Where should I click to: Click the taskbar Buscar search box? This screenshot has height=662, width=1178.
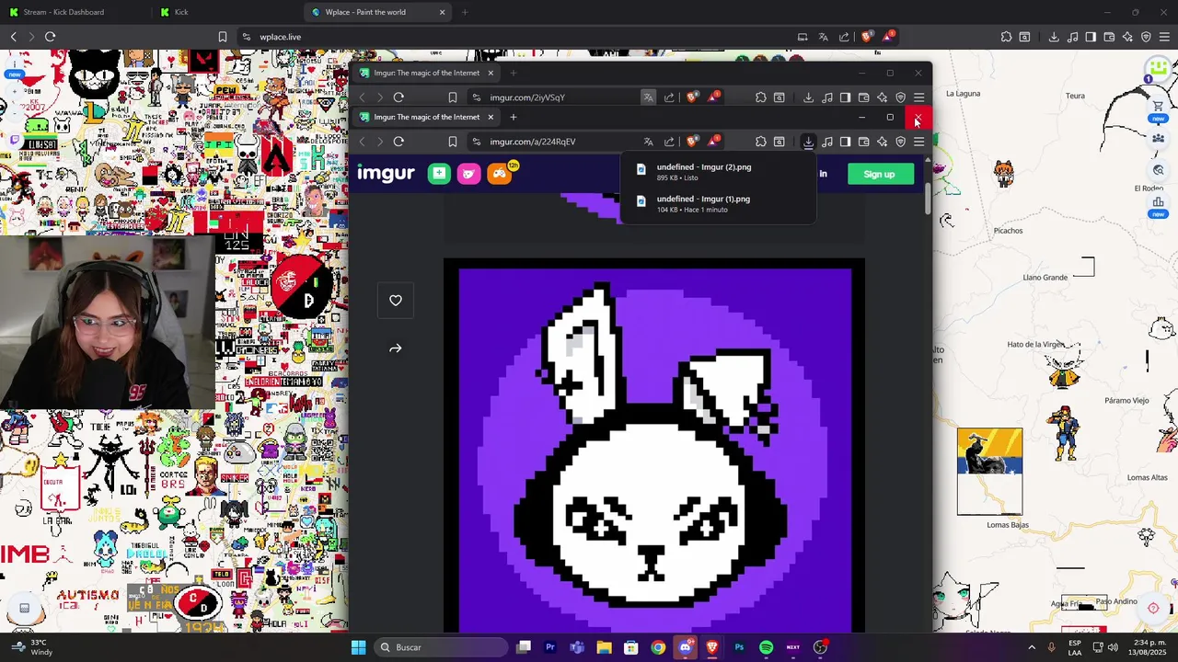[x=441, y=647]
